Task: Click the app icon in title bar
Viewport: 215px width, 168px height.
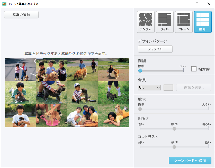Action: pyautogui.click(x=4, y=4)
